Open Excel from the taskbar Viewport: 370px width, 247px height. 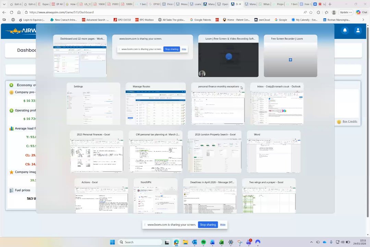pyautogui.click(x=222, y=242)
